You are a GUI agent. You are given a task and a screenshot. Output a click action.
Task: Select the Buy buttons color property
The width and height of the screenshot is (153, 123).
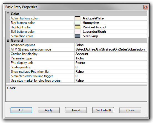(x=42, y=23)
